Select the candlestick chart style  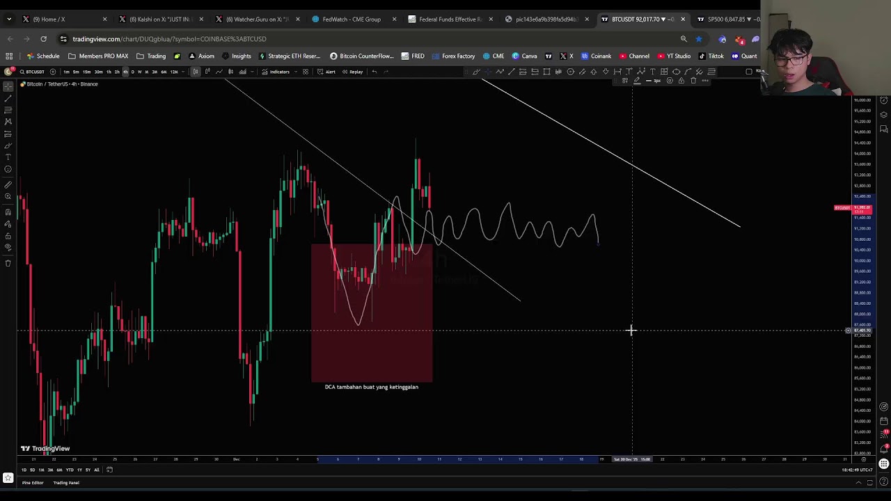(196, 72)
